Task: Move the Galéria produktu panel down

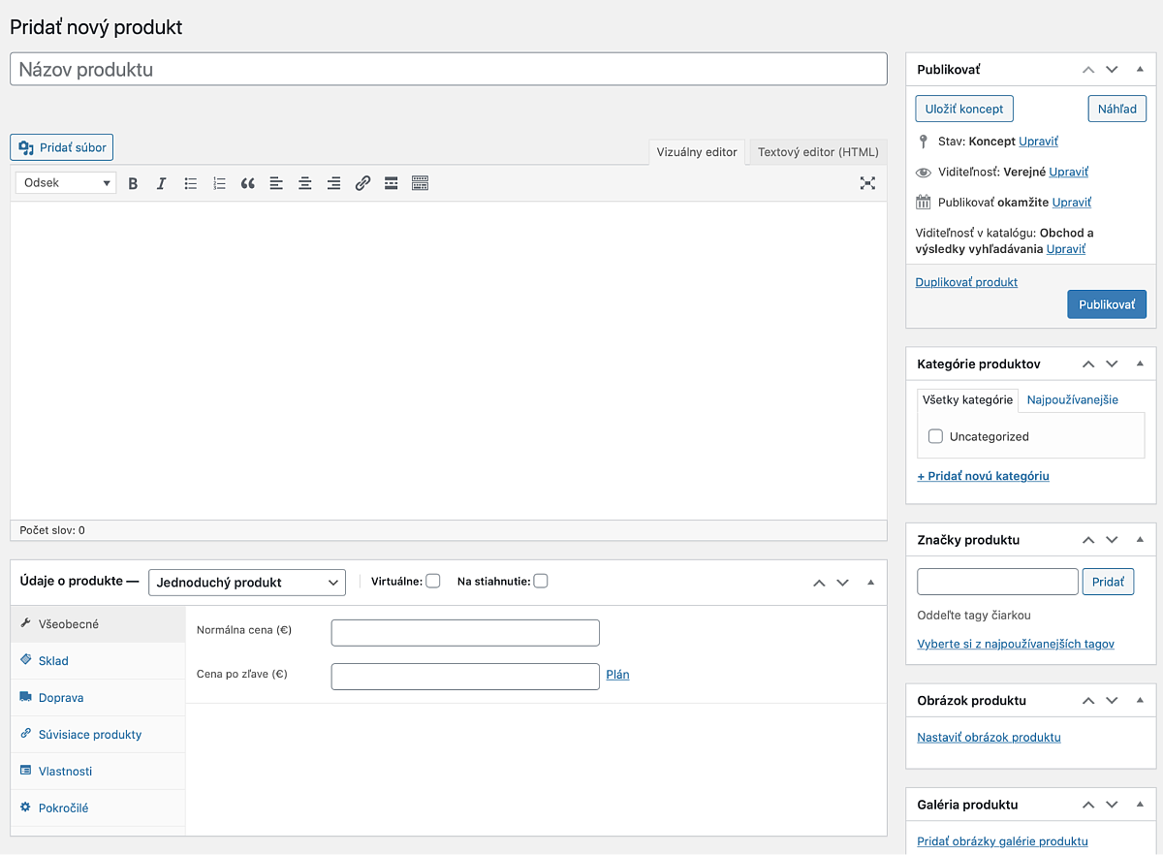Action: pyautogui.click(x=1112, y=805)
